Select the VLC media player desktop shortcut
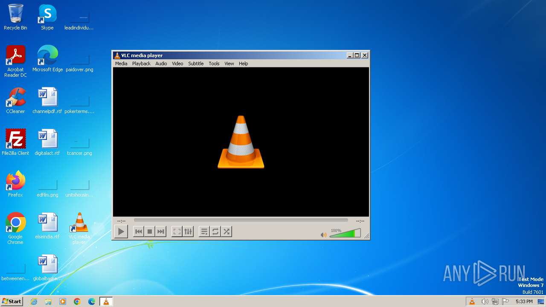Image resolution: width=546 pixels, height=307 pixels. point(79,229)
